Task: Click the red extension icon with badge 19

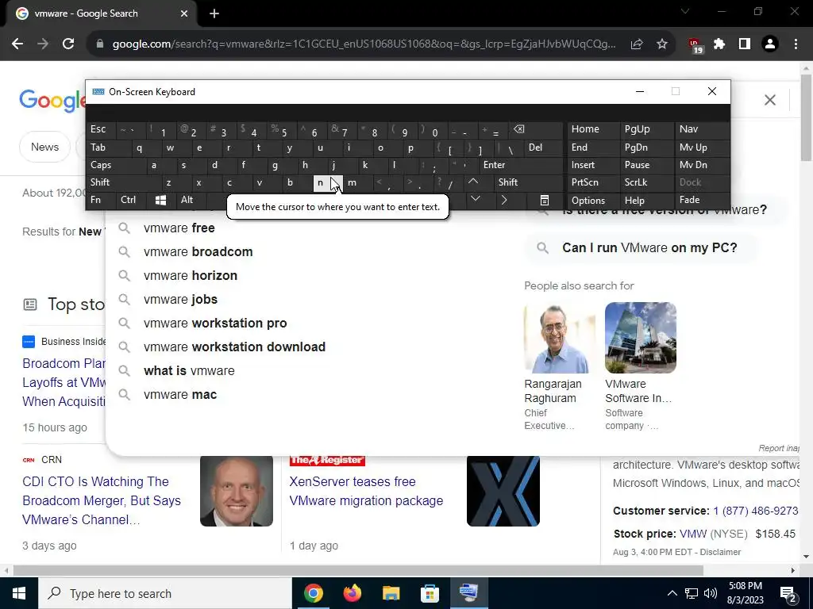Action: click(695, 45)
